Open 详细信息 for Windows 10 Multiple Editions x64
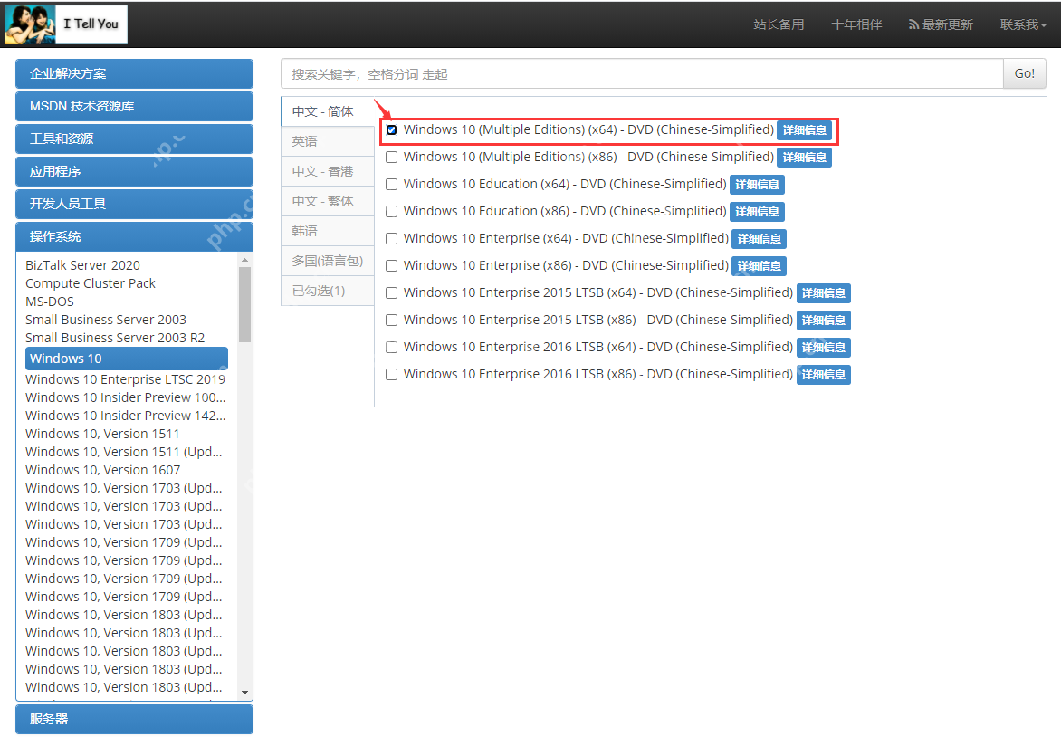This screenshot has width=1061, height=737. point(804,130)
